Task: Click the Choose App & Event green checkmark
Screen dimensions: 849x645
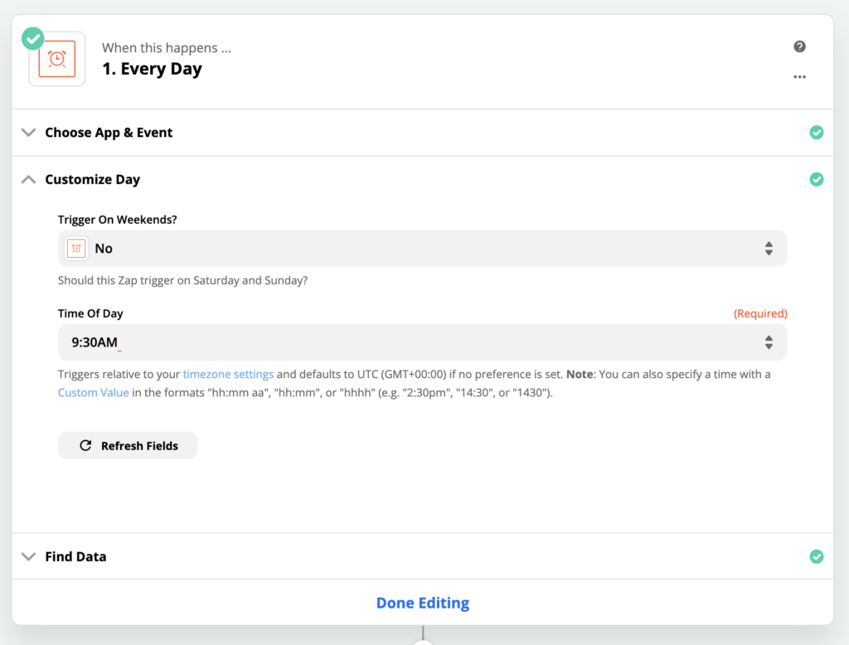Action: pyautogui.click(x=817, y=133)
